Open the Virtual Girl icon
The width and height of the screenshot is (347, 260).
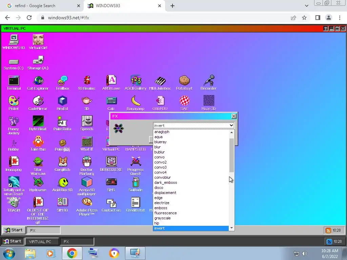[x=38, y=42]
